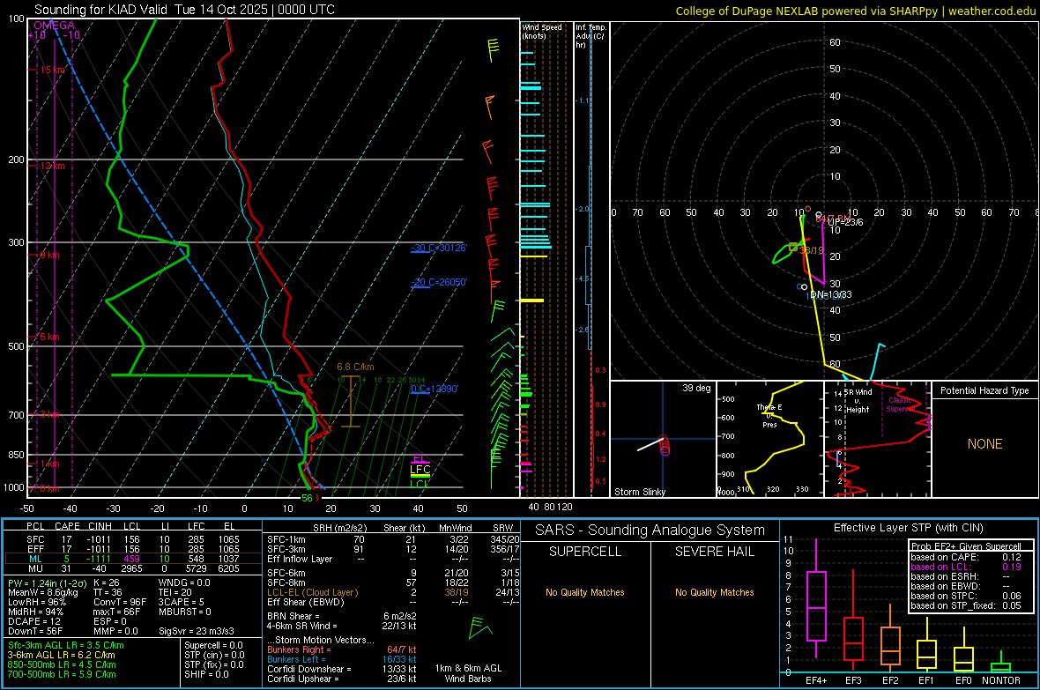Click the 'Potential Hazard Type' header
This screenshot has width=1040, height=690.
pos(985,390)
